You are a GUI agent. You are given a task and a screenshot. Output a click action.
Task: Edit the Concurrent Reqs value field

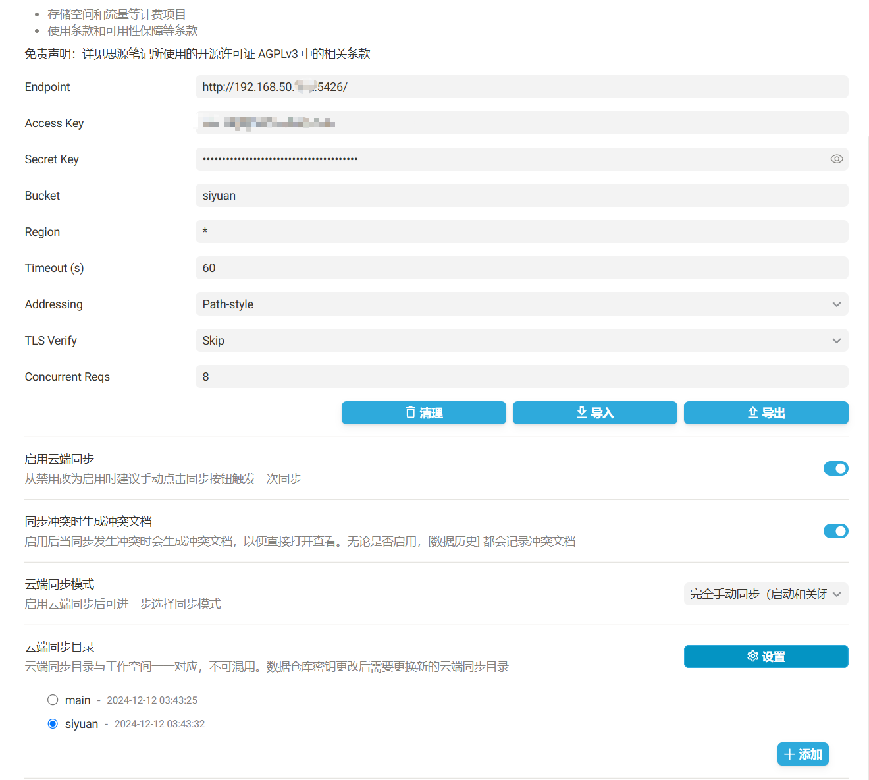click(521, 377)
